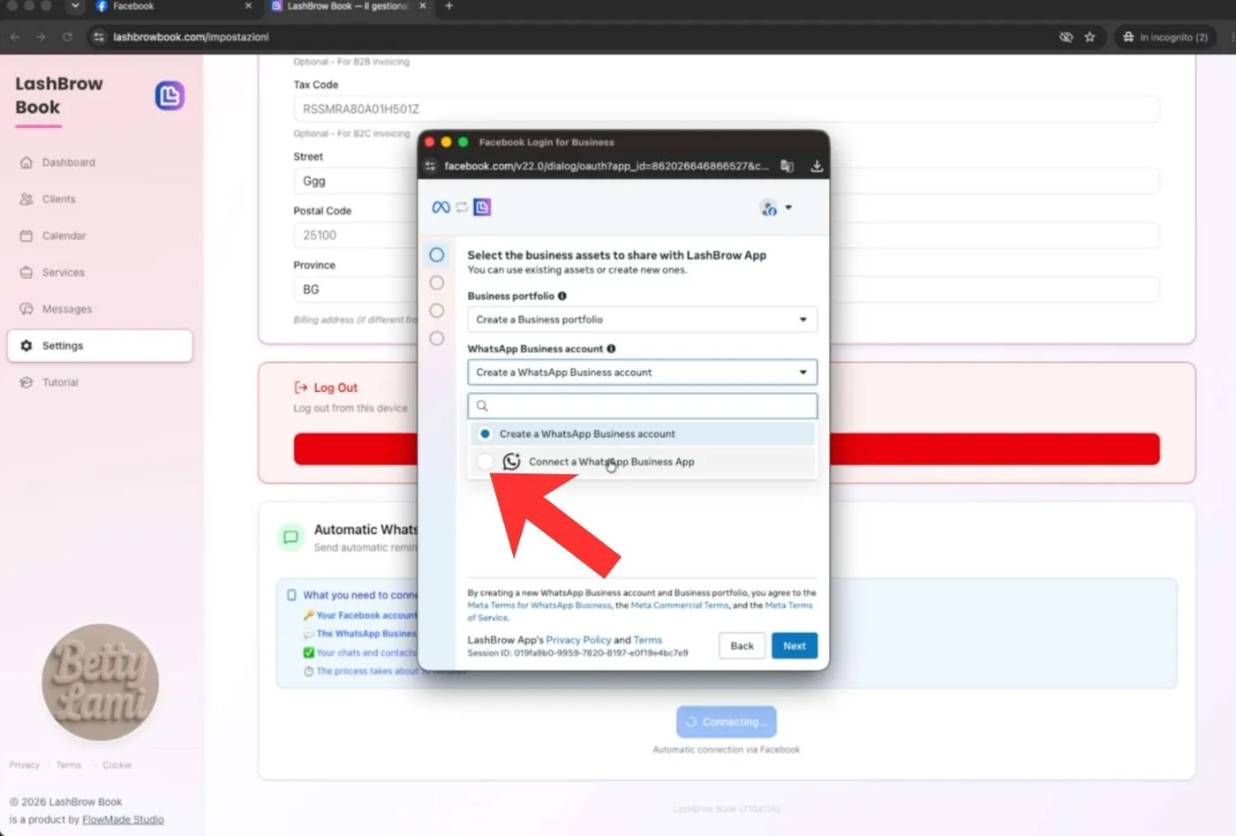Open the Meta Commercial Terms link

coord(680,606)
